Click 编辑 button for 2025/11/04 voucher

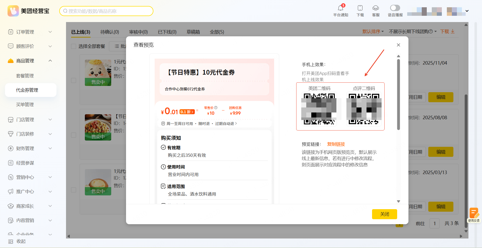pos(441,97)
